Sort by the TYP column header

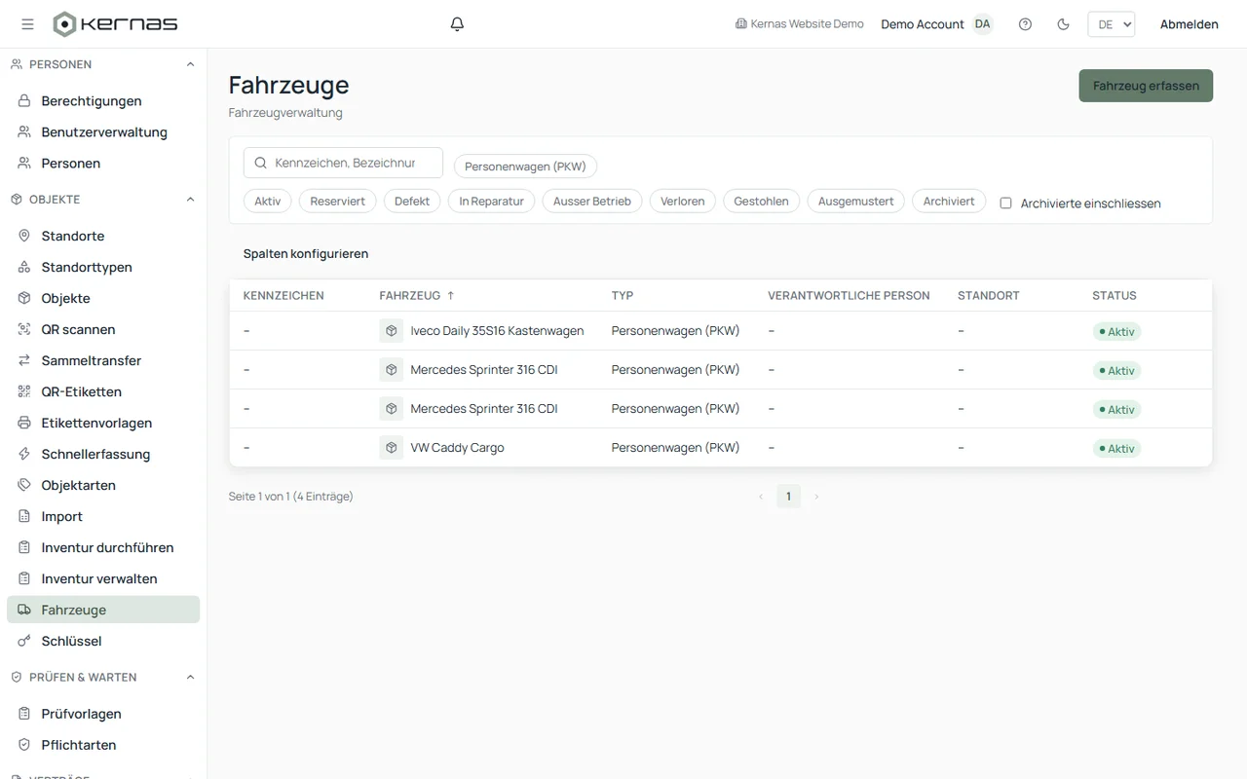click(623, 296)
